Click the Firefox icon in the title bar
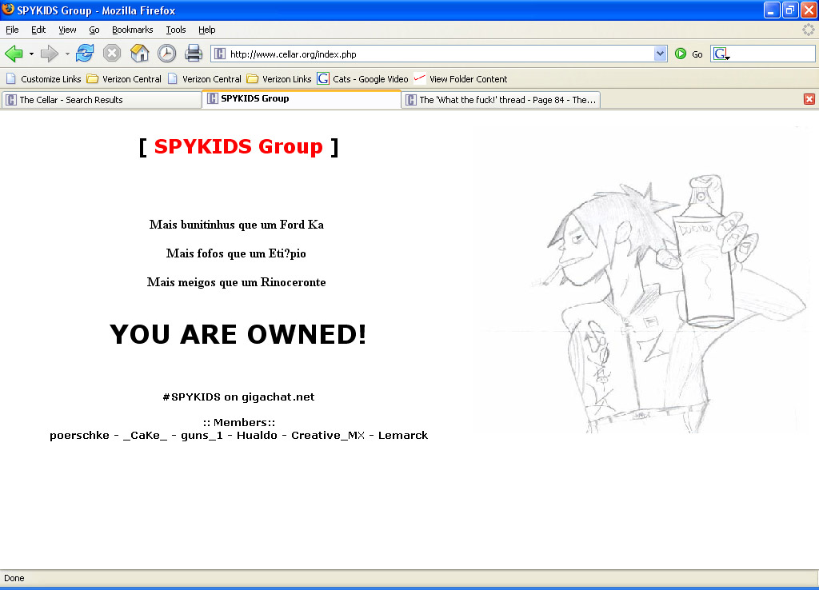Image resolution: width=819 pixels, height=590 pixels. 8,10
